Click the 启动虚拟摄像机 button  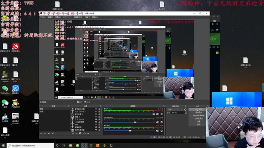point(197,116)
